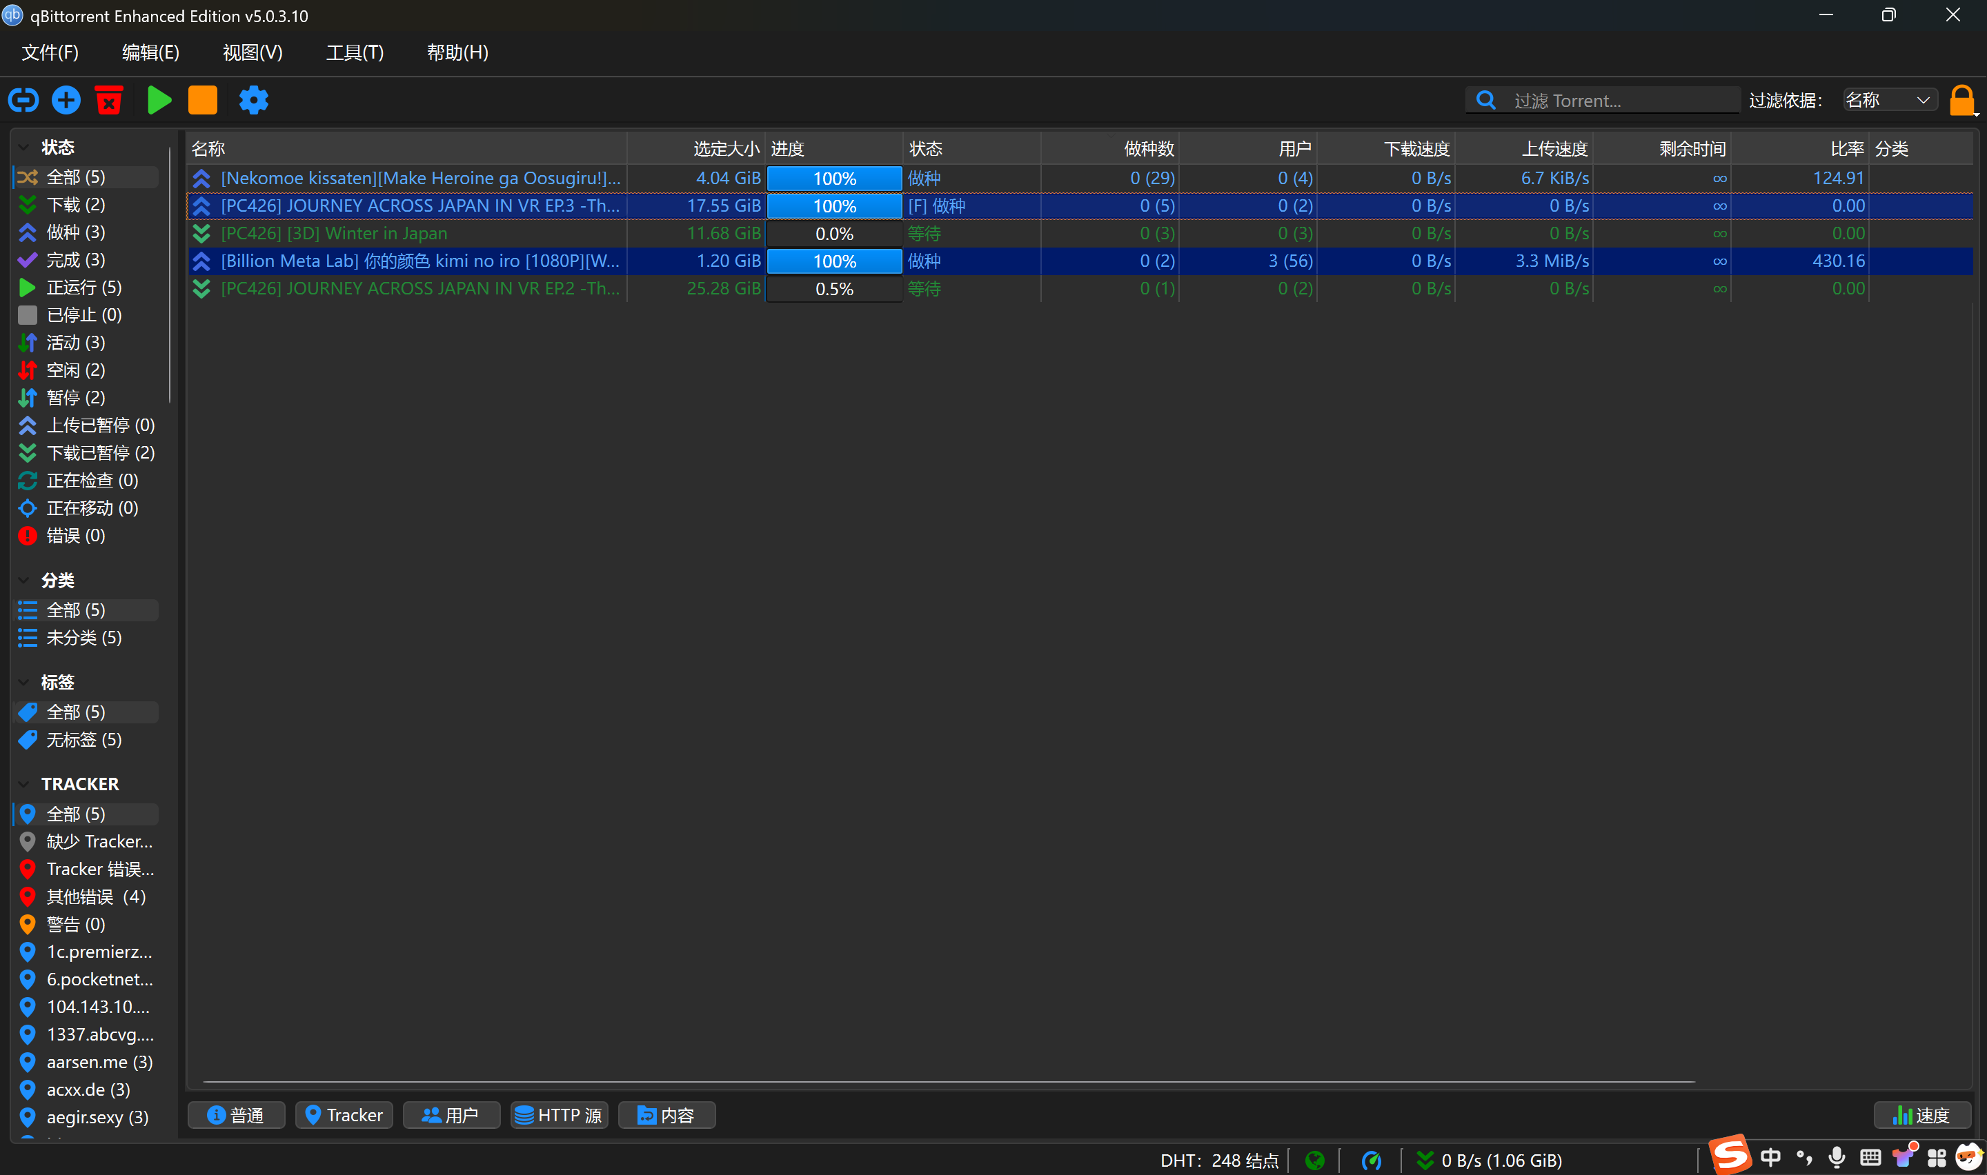The image size is (1987, 1175).
Task: Filter by 完成 (3) status
Action: tap(87, 261)
